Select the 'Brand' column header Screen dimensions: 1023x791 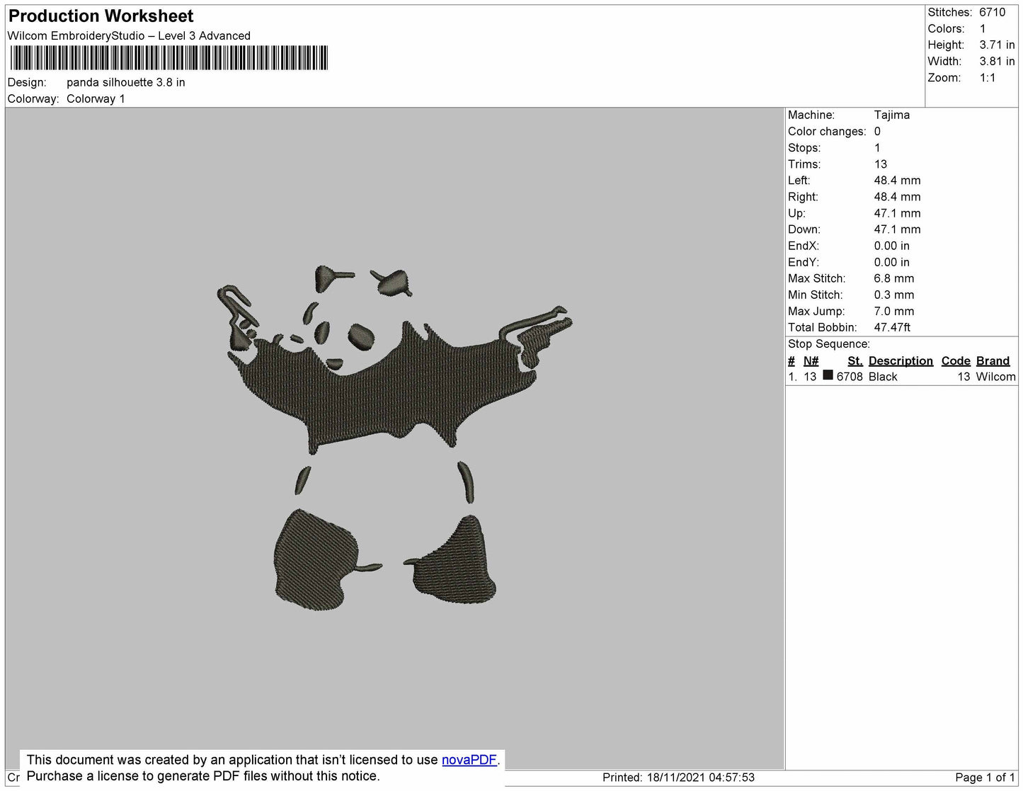pos(993,360)
